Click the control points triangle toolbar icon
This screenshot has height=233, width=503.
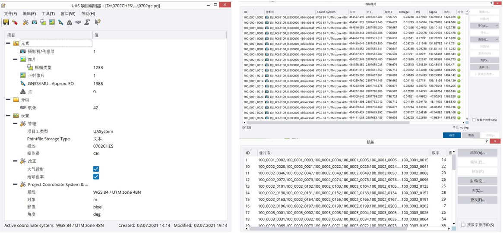click(70, 22)
